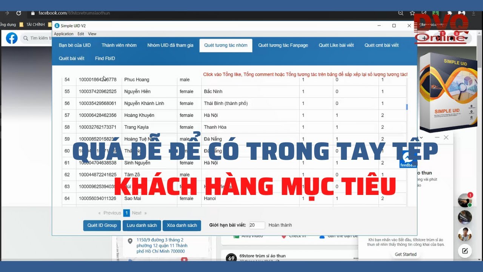Open the post options three-dot icon

(x=355, y=258)
